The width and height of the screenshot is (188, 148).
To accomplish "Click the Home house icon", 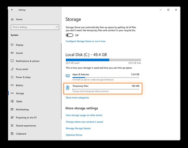I will (12, 20).
